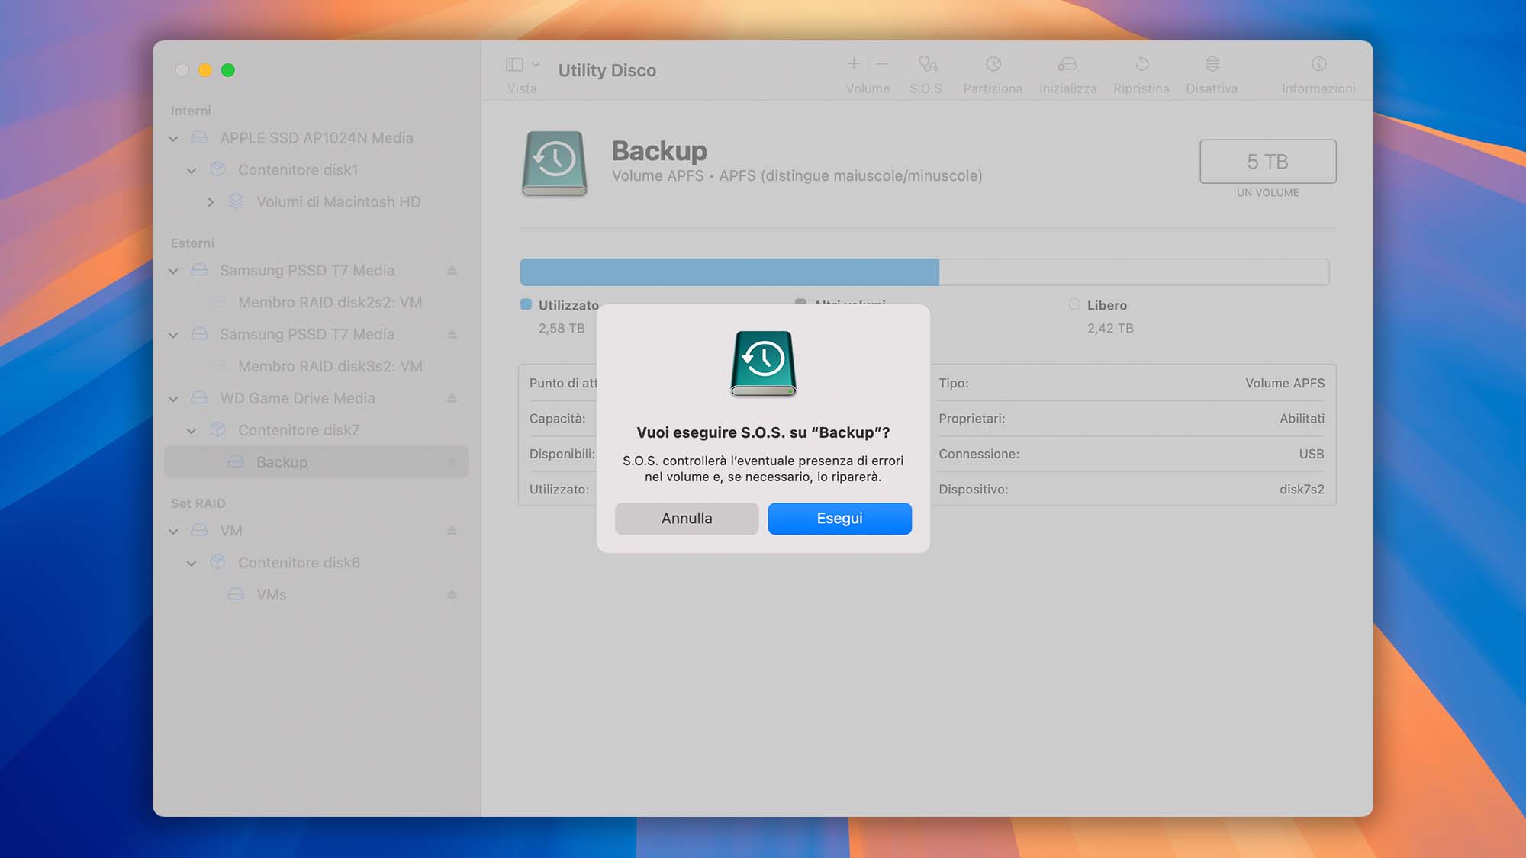Click the large Backup drive icon
Screen dimensions: 1526x858
pos(555,164)
